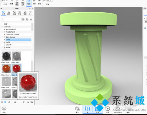Click the import materials folder icon at bottom
147x115 pixels.
[32, 102]
